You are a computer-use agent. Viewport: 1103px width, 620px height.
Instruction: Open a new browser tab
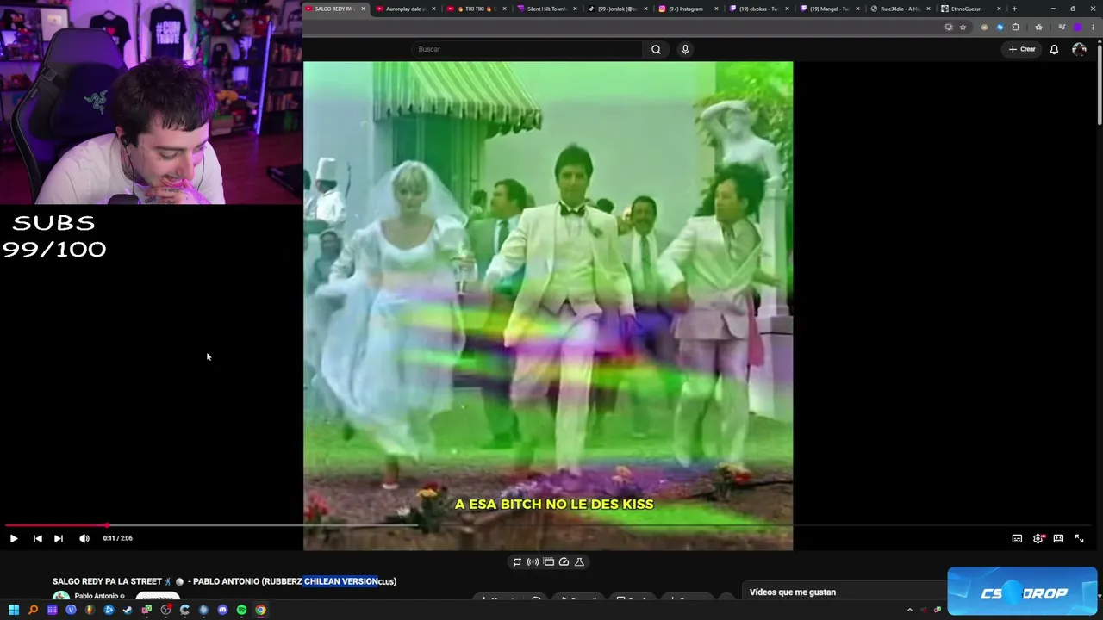click(x=1014, y=9)
